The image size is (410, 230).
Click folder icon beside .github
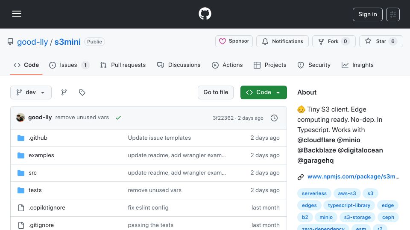tap(21, 138)
